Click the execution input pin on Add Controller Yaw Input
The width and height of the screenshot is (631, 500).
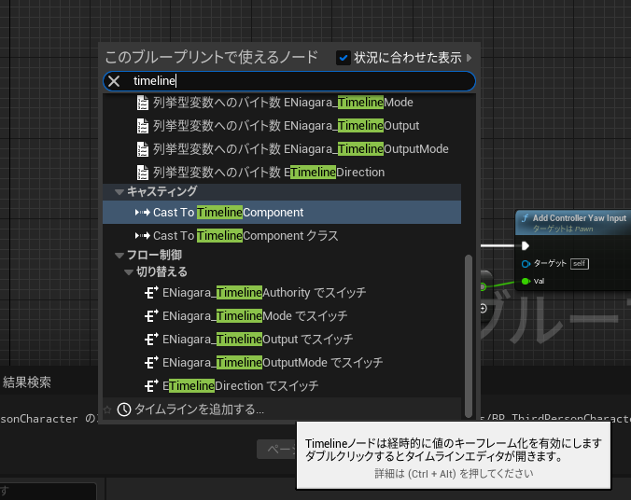pyautogui.click(x=526, y=245)
